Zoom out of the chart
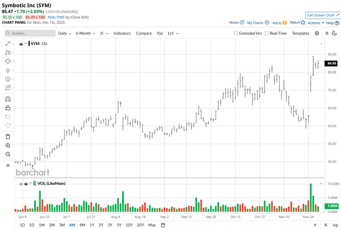This screenshot has width=341, height=229. pyautogui.click(x=8, y=154)
